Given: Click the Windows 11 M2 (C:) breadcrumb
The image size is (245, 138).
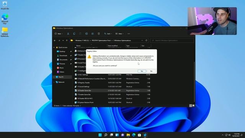Looking at the screenshot, I should tap(82, 41).
